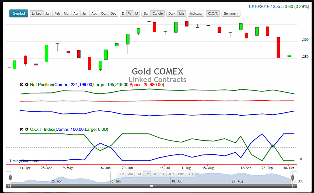Click the 18. Jul navigator label
Screen dimensions: 314x193
point(176,181)
